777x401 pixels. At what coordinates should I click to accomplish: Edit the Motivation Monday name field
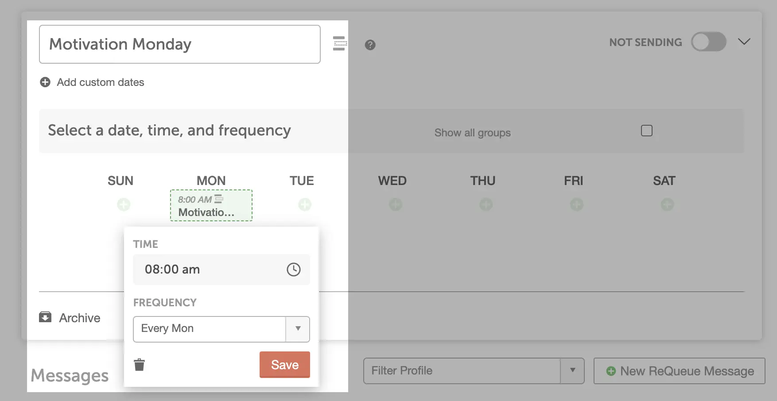tap(179, 44)
